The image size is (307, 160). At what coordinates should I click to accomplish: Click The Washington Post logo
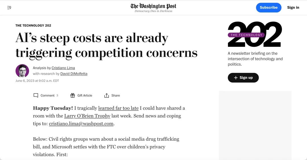tap(153, 6)
